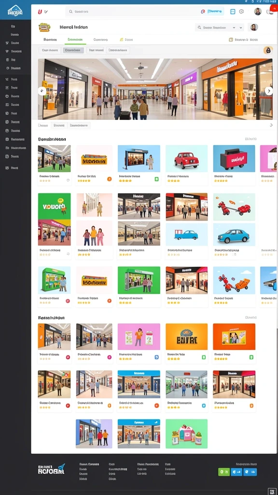The image size is (278, 495).
Task: Click the hooded avatar on the filter chip row
Action: click(x=268, y=50)
